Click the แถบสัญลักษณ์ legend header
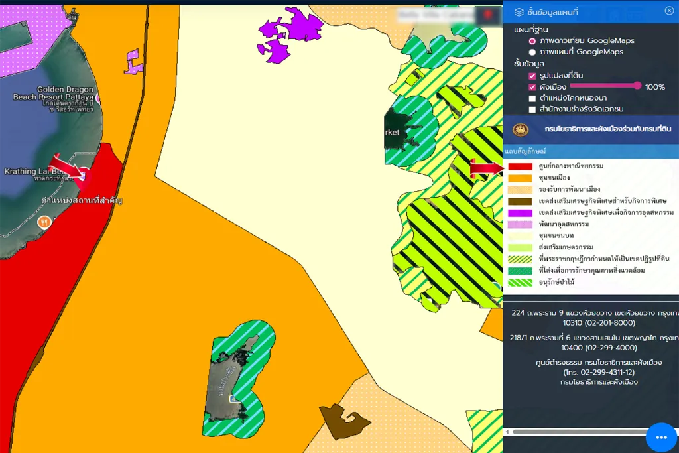 point(525,151)
